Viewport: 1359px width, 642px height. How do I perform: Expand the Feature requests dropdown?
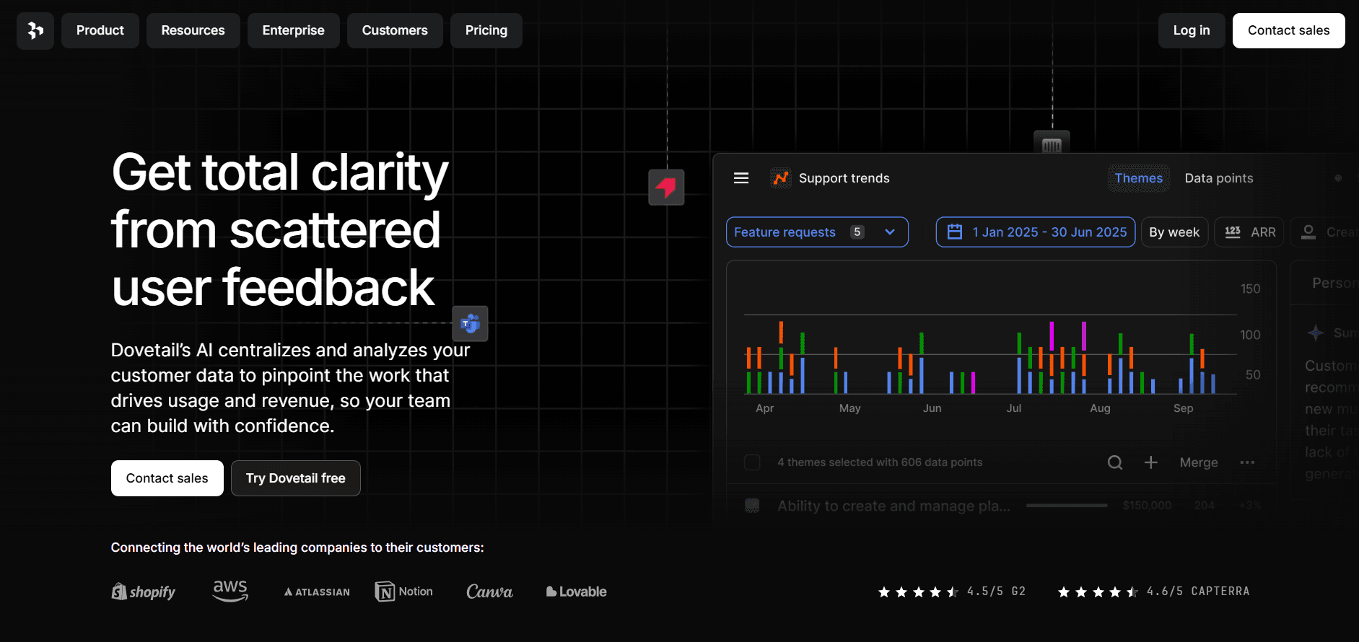point(817,232)
